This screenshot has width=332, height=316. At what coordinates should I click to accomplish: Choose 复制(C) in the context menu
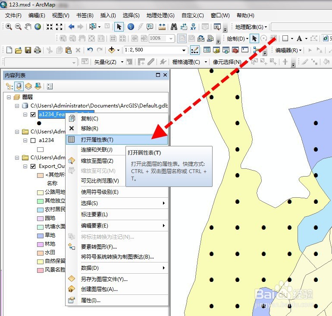117,118
